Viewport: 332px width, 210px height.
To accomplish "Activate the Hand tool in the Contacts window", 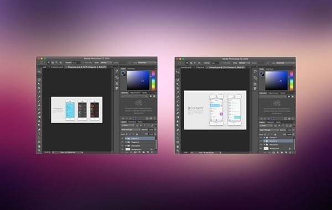I will [178, 146].
